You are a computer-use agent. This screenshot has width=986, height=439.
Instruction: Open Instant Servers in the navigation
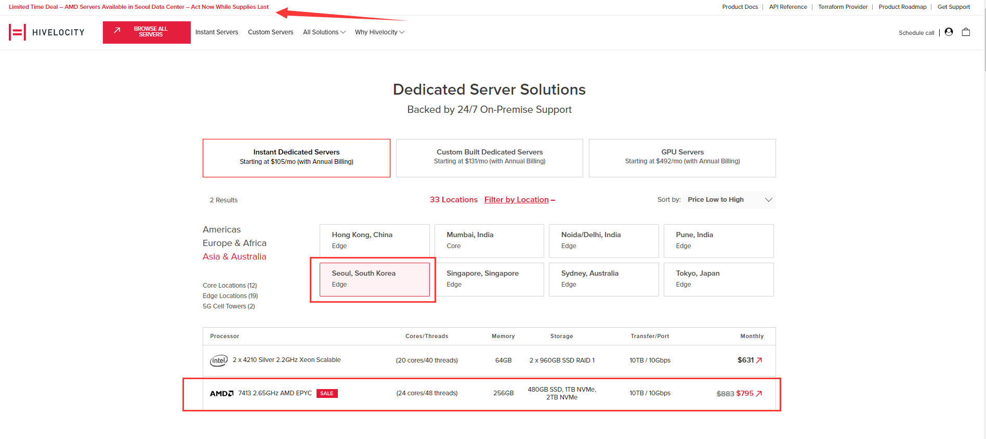(x=217, y=32)
